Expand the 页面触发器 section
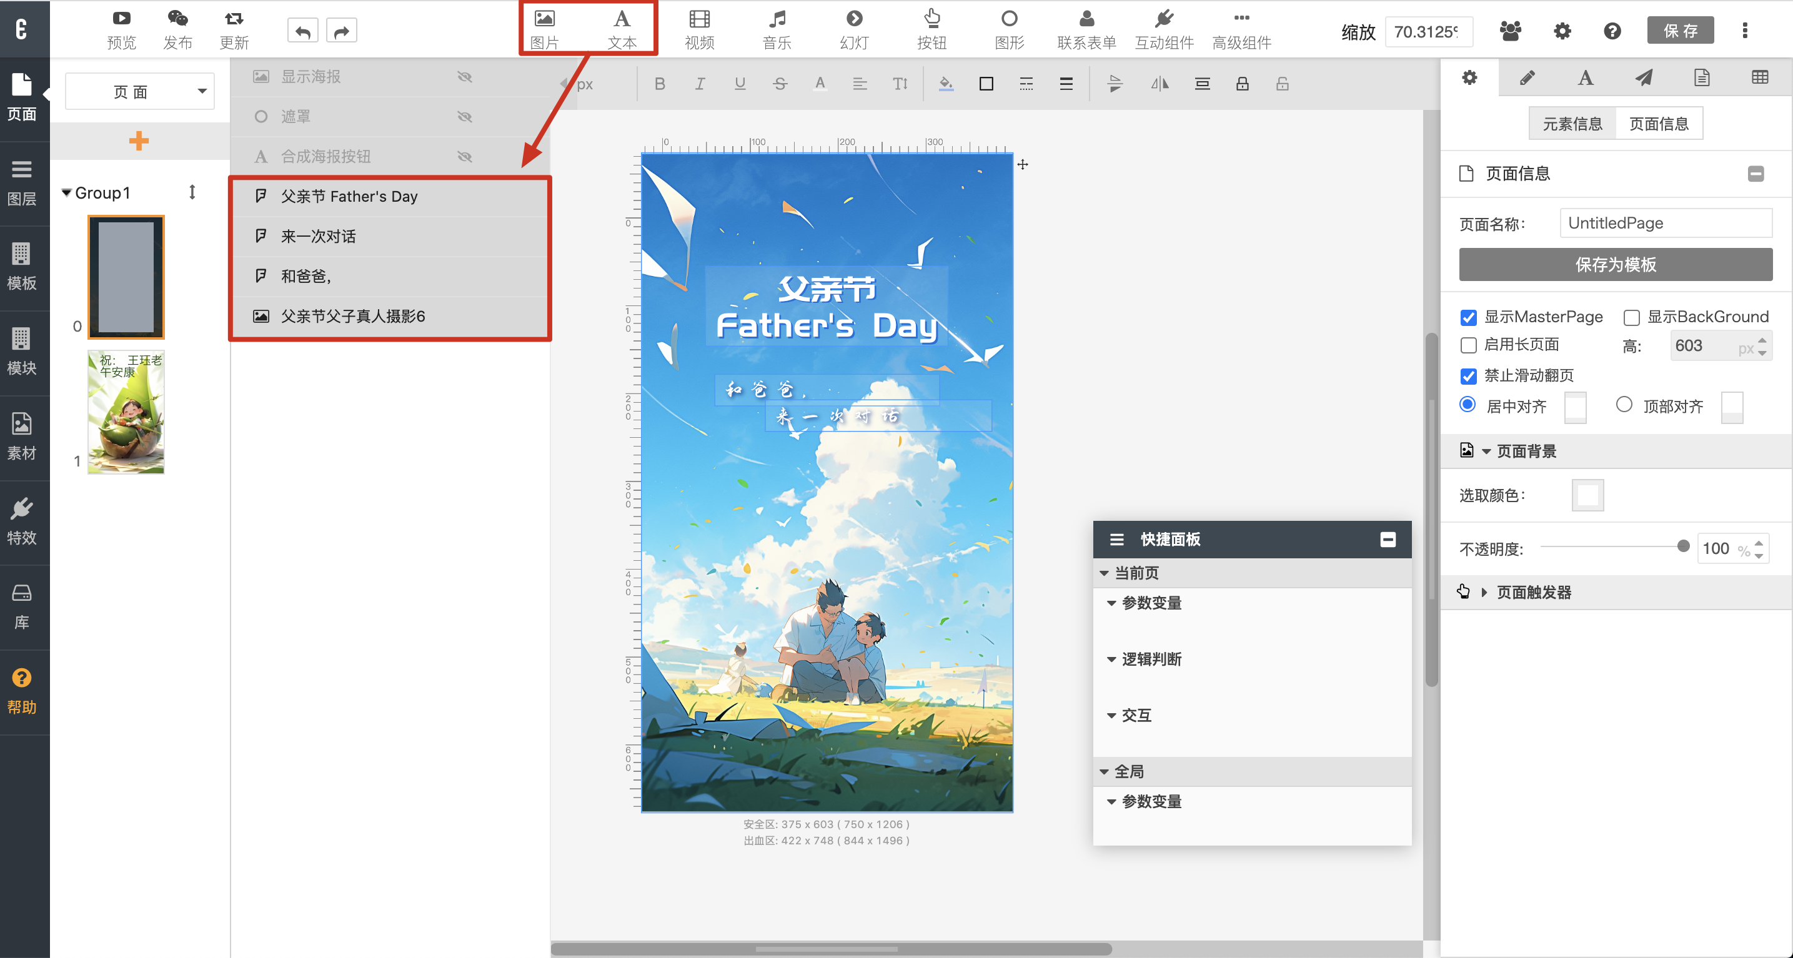This screenshot has width=1793, height=958. click(x=1484, y=592)
